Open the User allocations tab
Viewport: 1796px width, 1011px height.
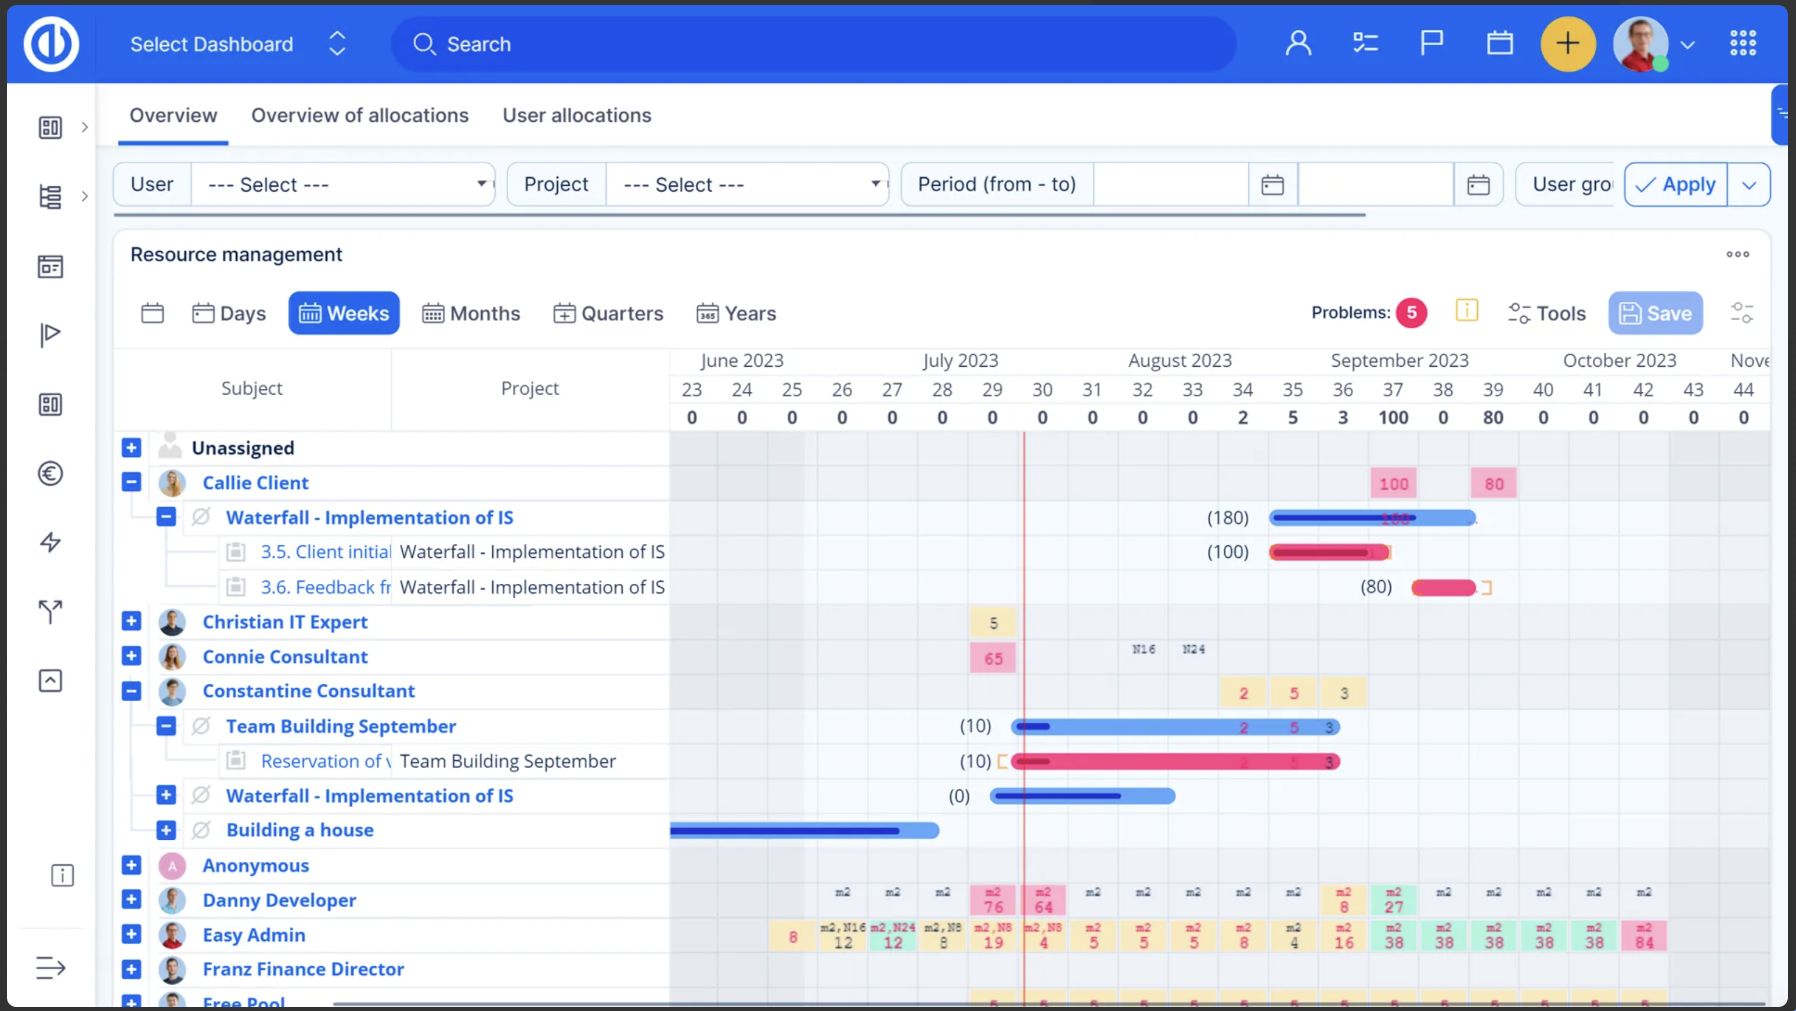tap(576, 115)
